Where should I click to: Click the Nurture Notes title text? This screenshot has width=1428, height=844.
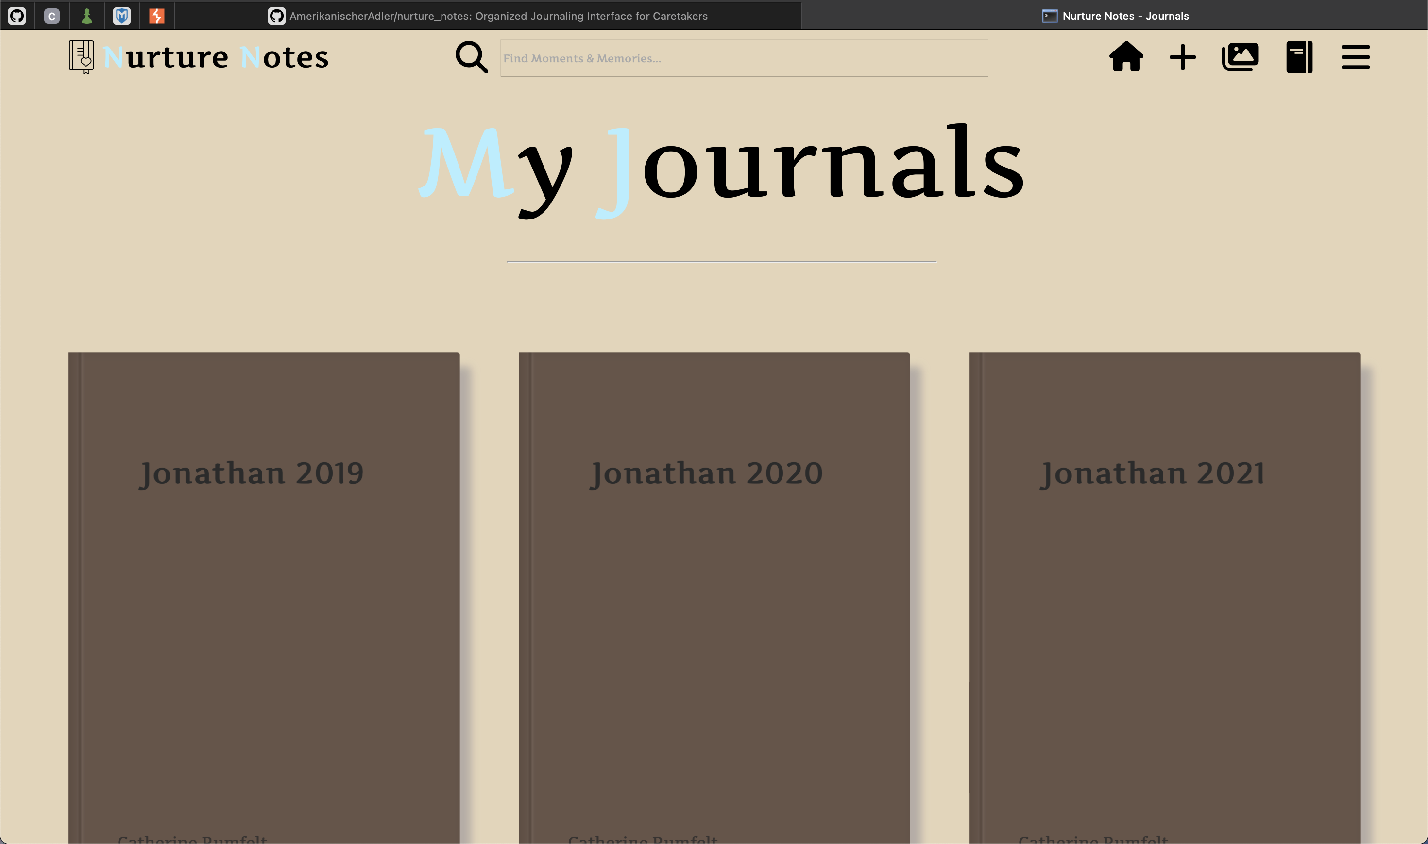216,57
